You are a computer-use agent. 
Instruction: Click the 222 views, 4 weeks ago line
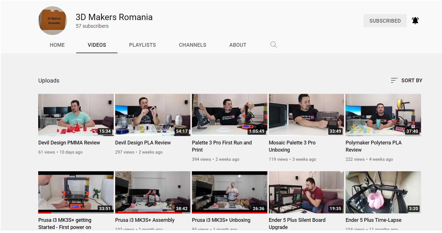369,159
